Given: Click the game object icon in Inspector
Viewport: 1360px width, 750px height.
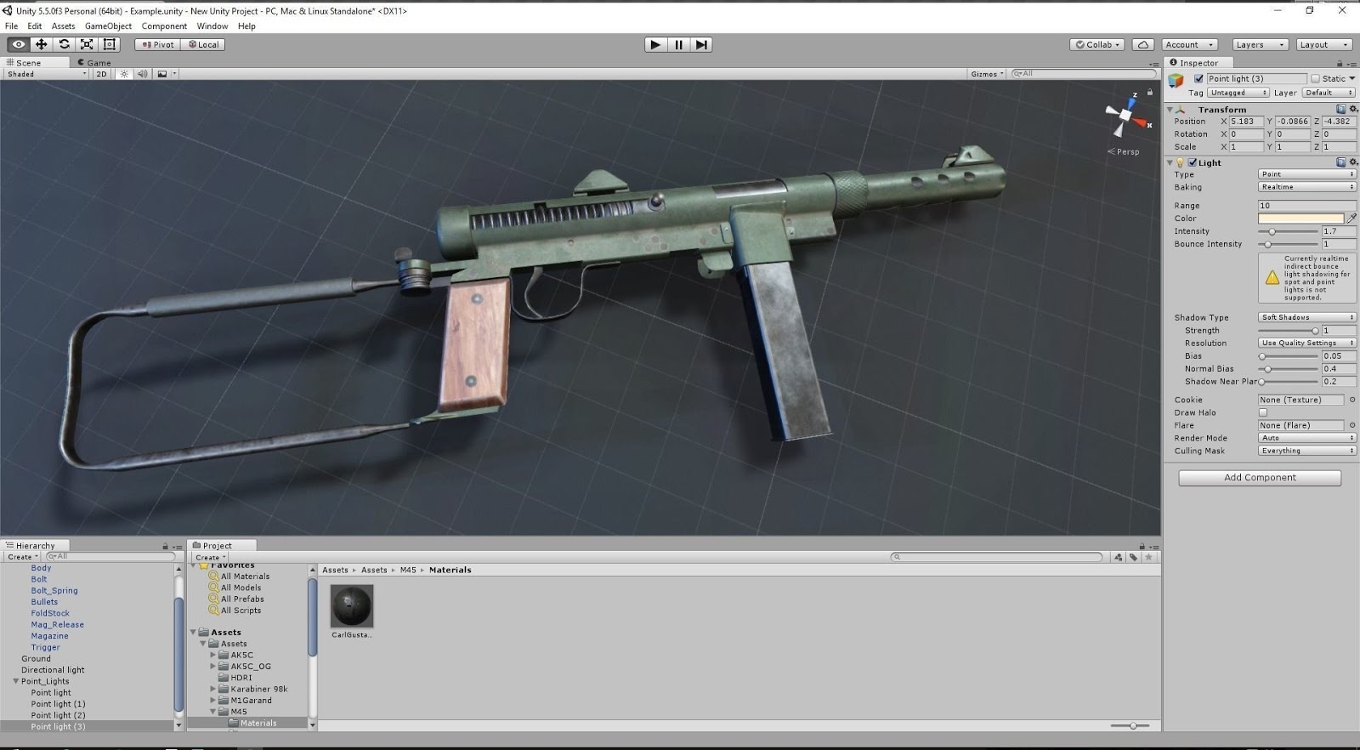Looking at the screenshot, I should point(1176,81).
